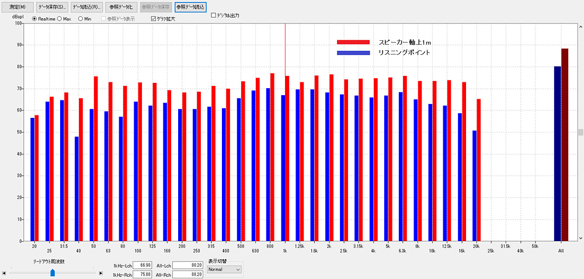
Task: Click the readout frequency slider thumb
Action: coord(53,272)
